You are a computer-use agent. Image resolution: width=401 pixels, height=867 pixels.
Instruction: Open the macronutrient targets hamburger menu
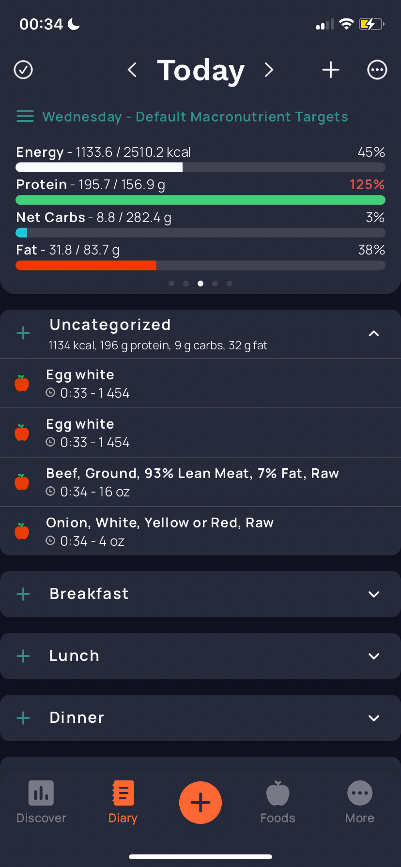(25, 117)
